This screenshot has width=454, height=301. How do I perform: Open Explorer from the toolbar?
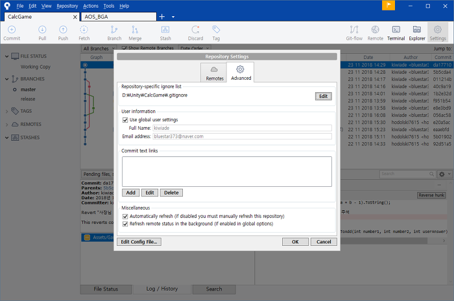click(417, 33)
